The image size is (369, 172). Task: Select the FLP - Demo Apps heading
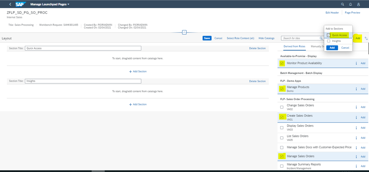(x=291, y=81)
